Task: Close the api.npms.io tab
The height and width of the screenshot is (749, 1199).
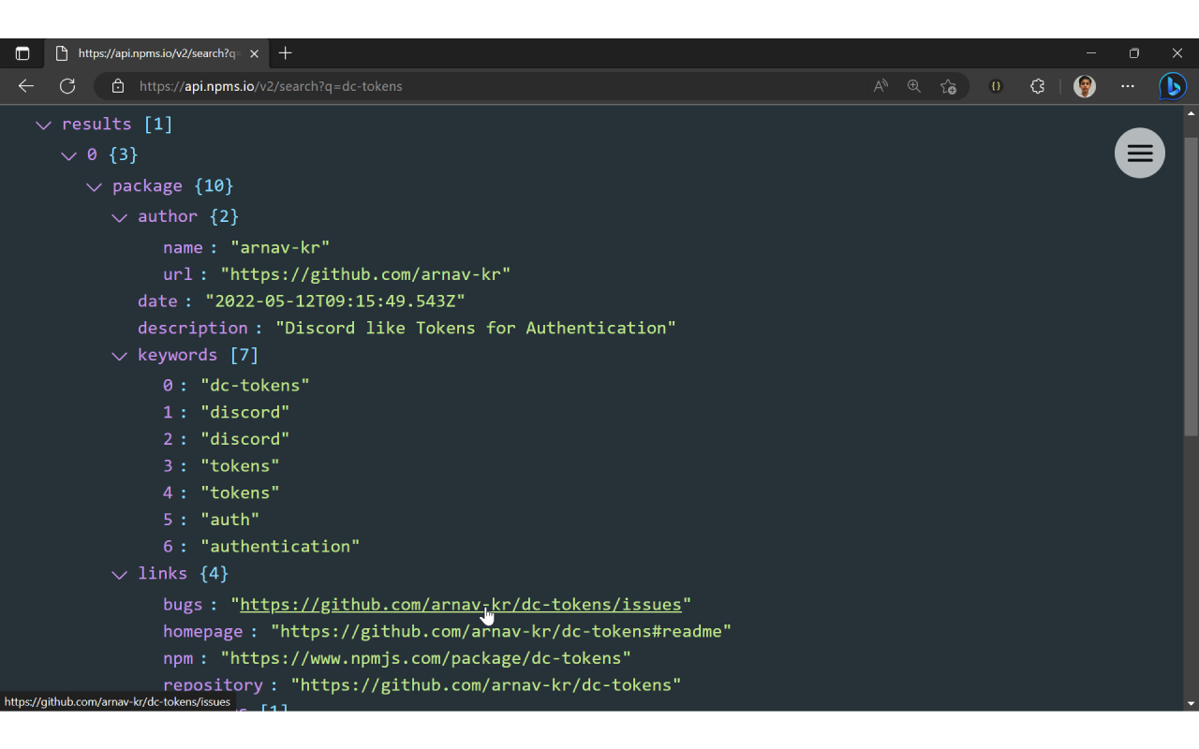Action: tap(254, 53)
